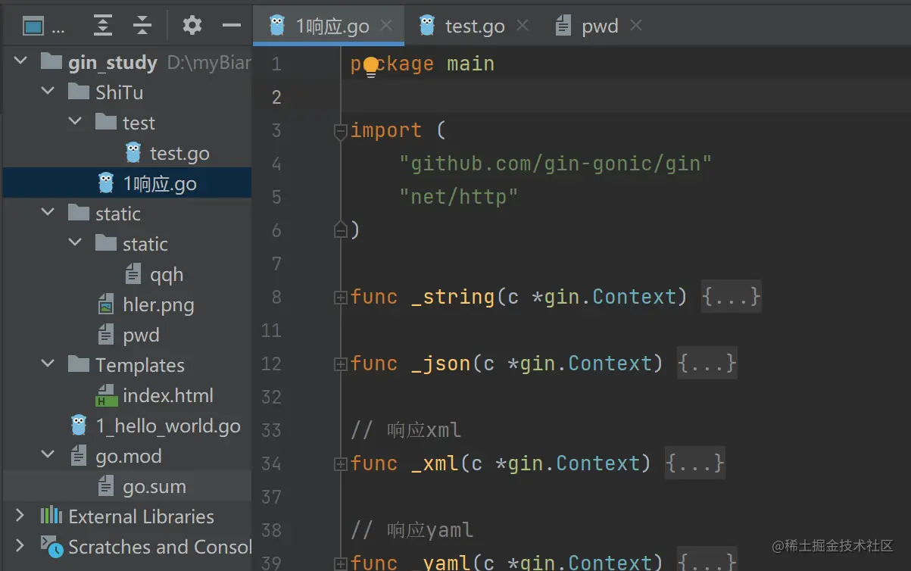Screen dimensions: 911x571
Task: Unfold the _string function at line 8
Action: coord(340,298)
